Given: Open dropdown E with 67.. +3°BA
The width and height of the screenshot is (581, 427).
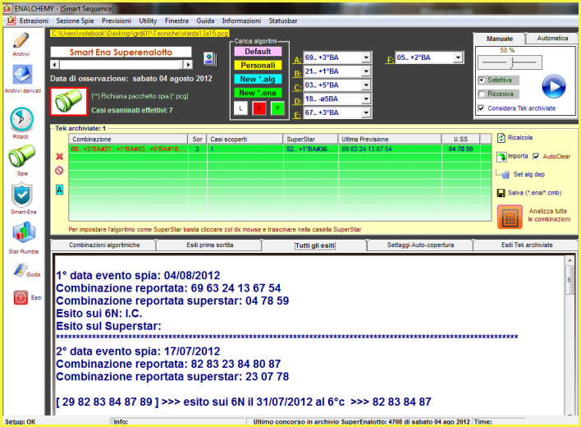Looking at the screenshot, I should coord(366,112).
